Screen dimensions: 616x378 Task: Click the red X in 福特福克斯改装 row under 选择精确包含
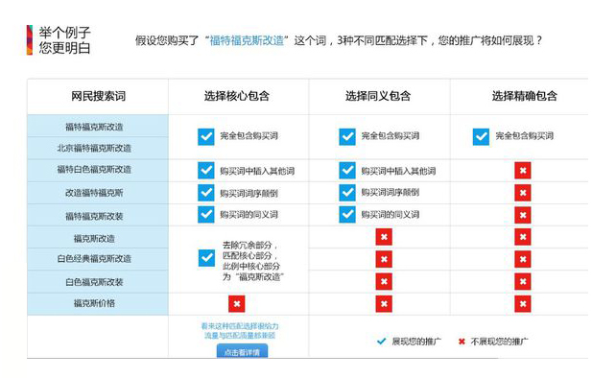click(x=523, y=215)
